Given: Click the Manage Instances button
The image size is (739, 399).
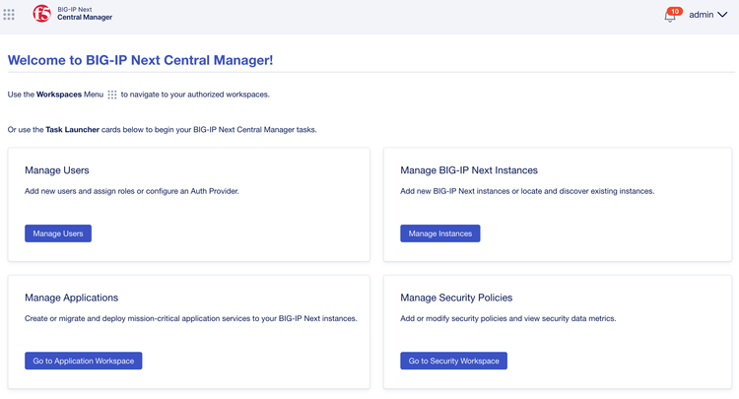Looking at the screenshot, I should [440, 233].
